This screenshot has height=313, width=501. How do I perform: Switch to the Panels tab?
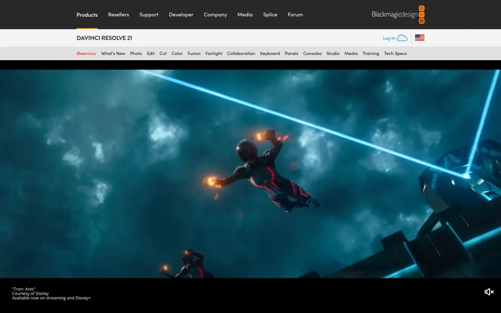[x=292, y=54]
